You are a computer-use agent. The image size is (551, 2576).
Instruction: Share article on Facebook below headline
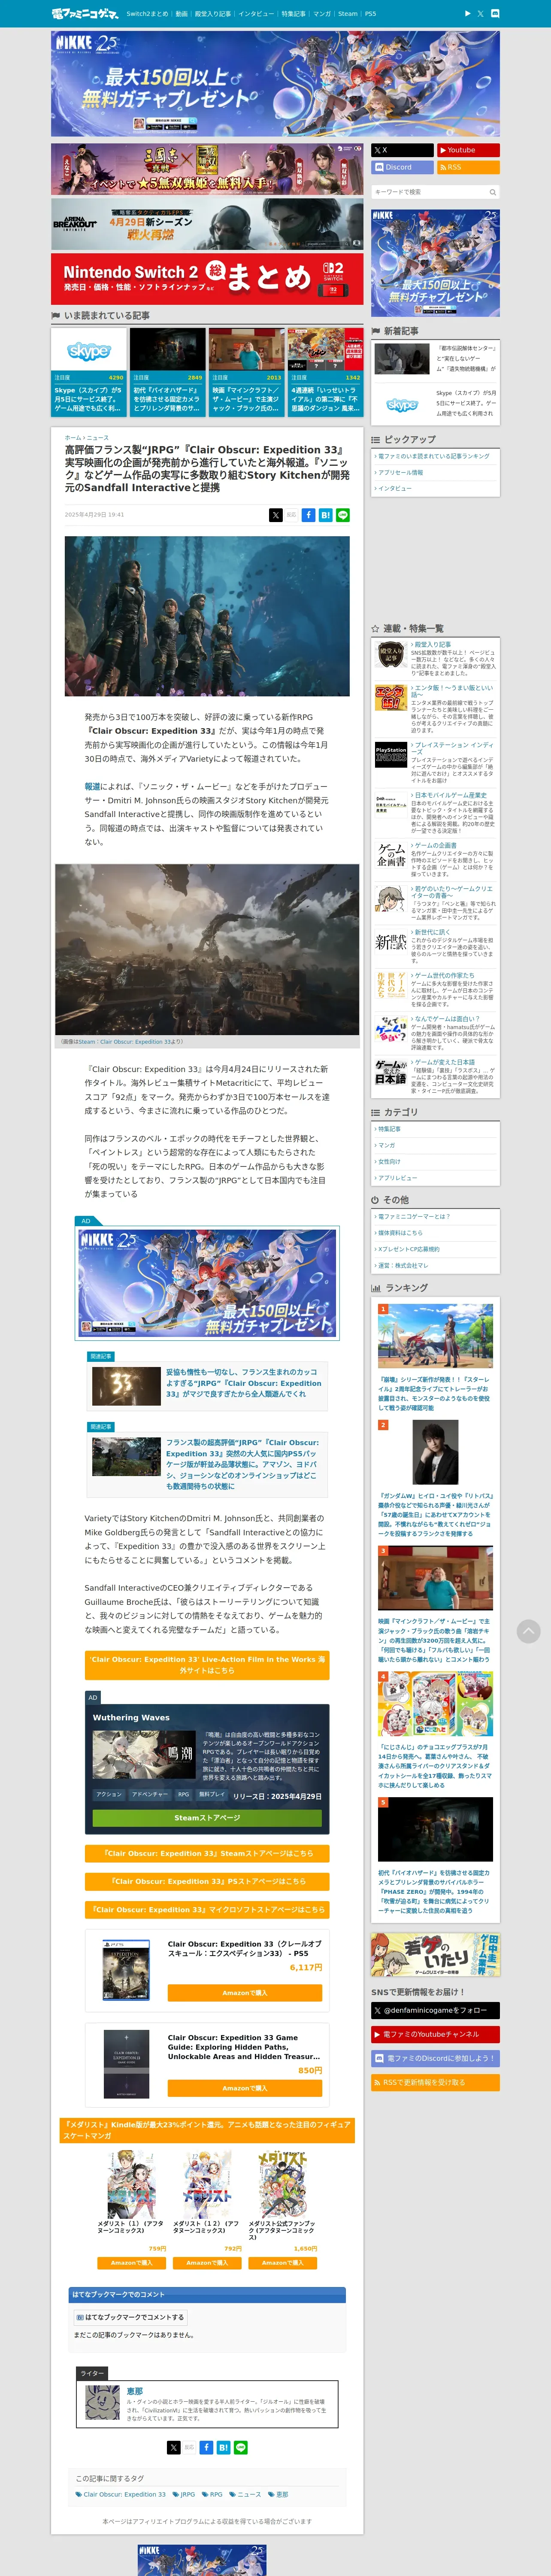pyautogui.click(x=309, y=515)
